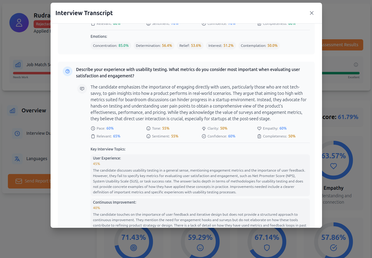Click the speech bubble icon next to candidate summary
Image resolution: width=372 pixels, height=258 pixels.
coord(82,89)
